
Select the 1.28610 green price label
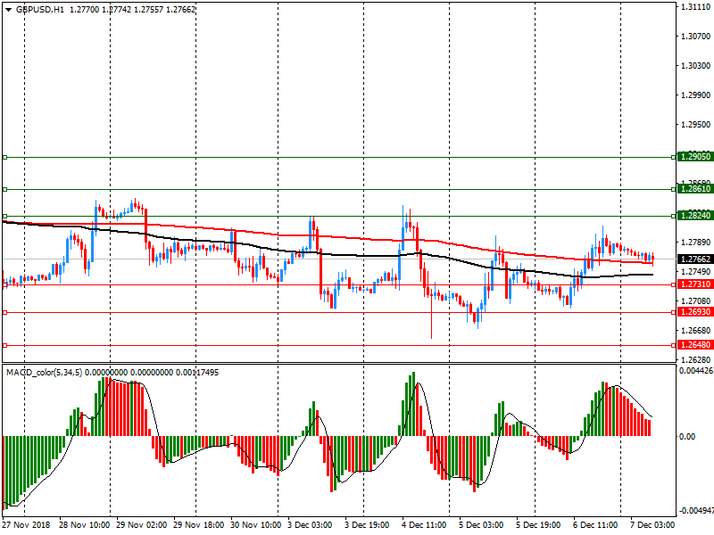pyautogui.click(x=695, y=189)
